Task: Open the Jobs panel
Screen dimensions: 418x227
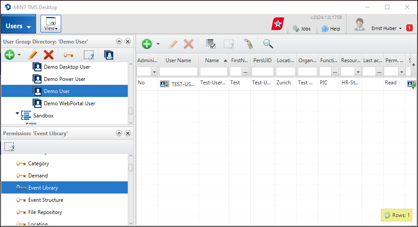Action: (302, 29)
